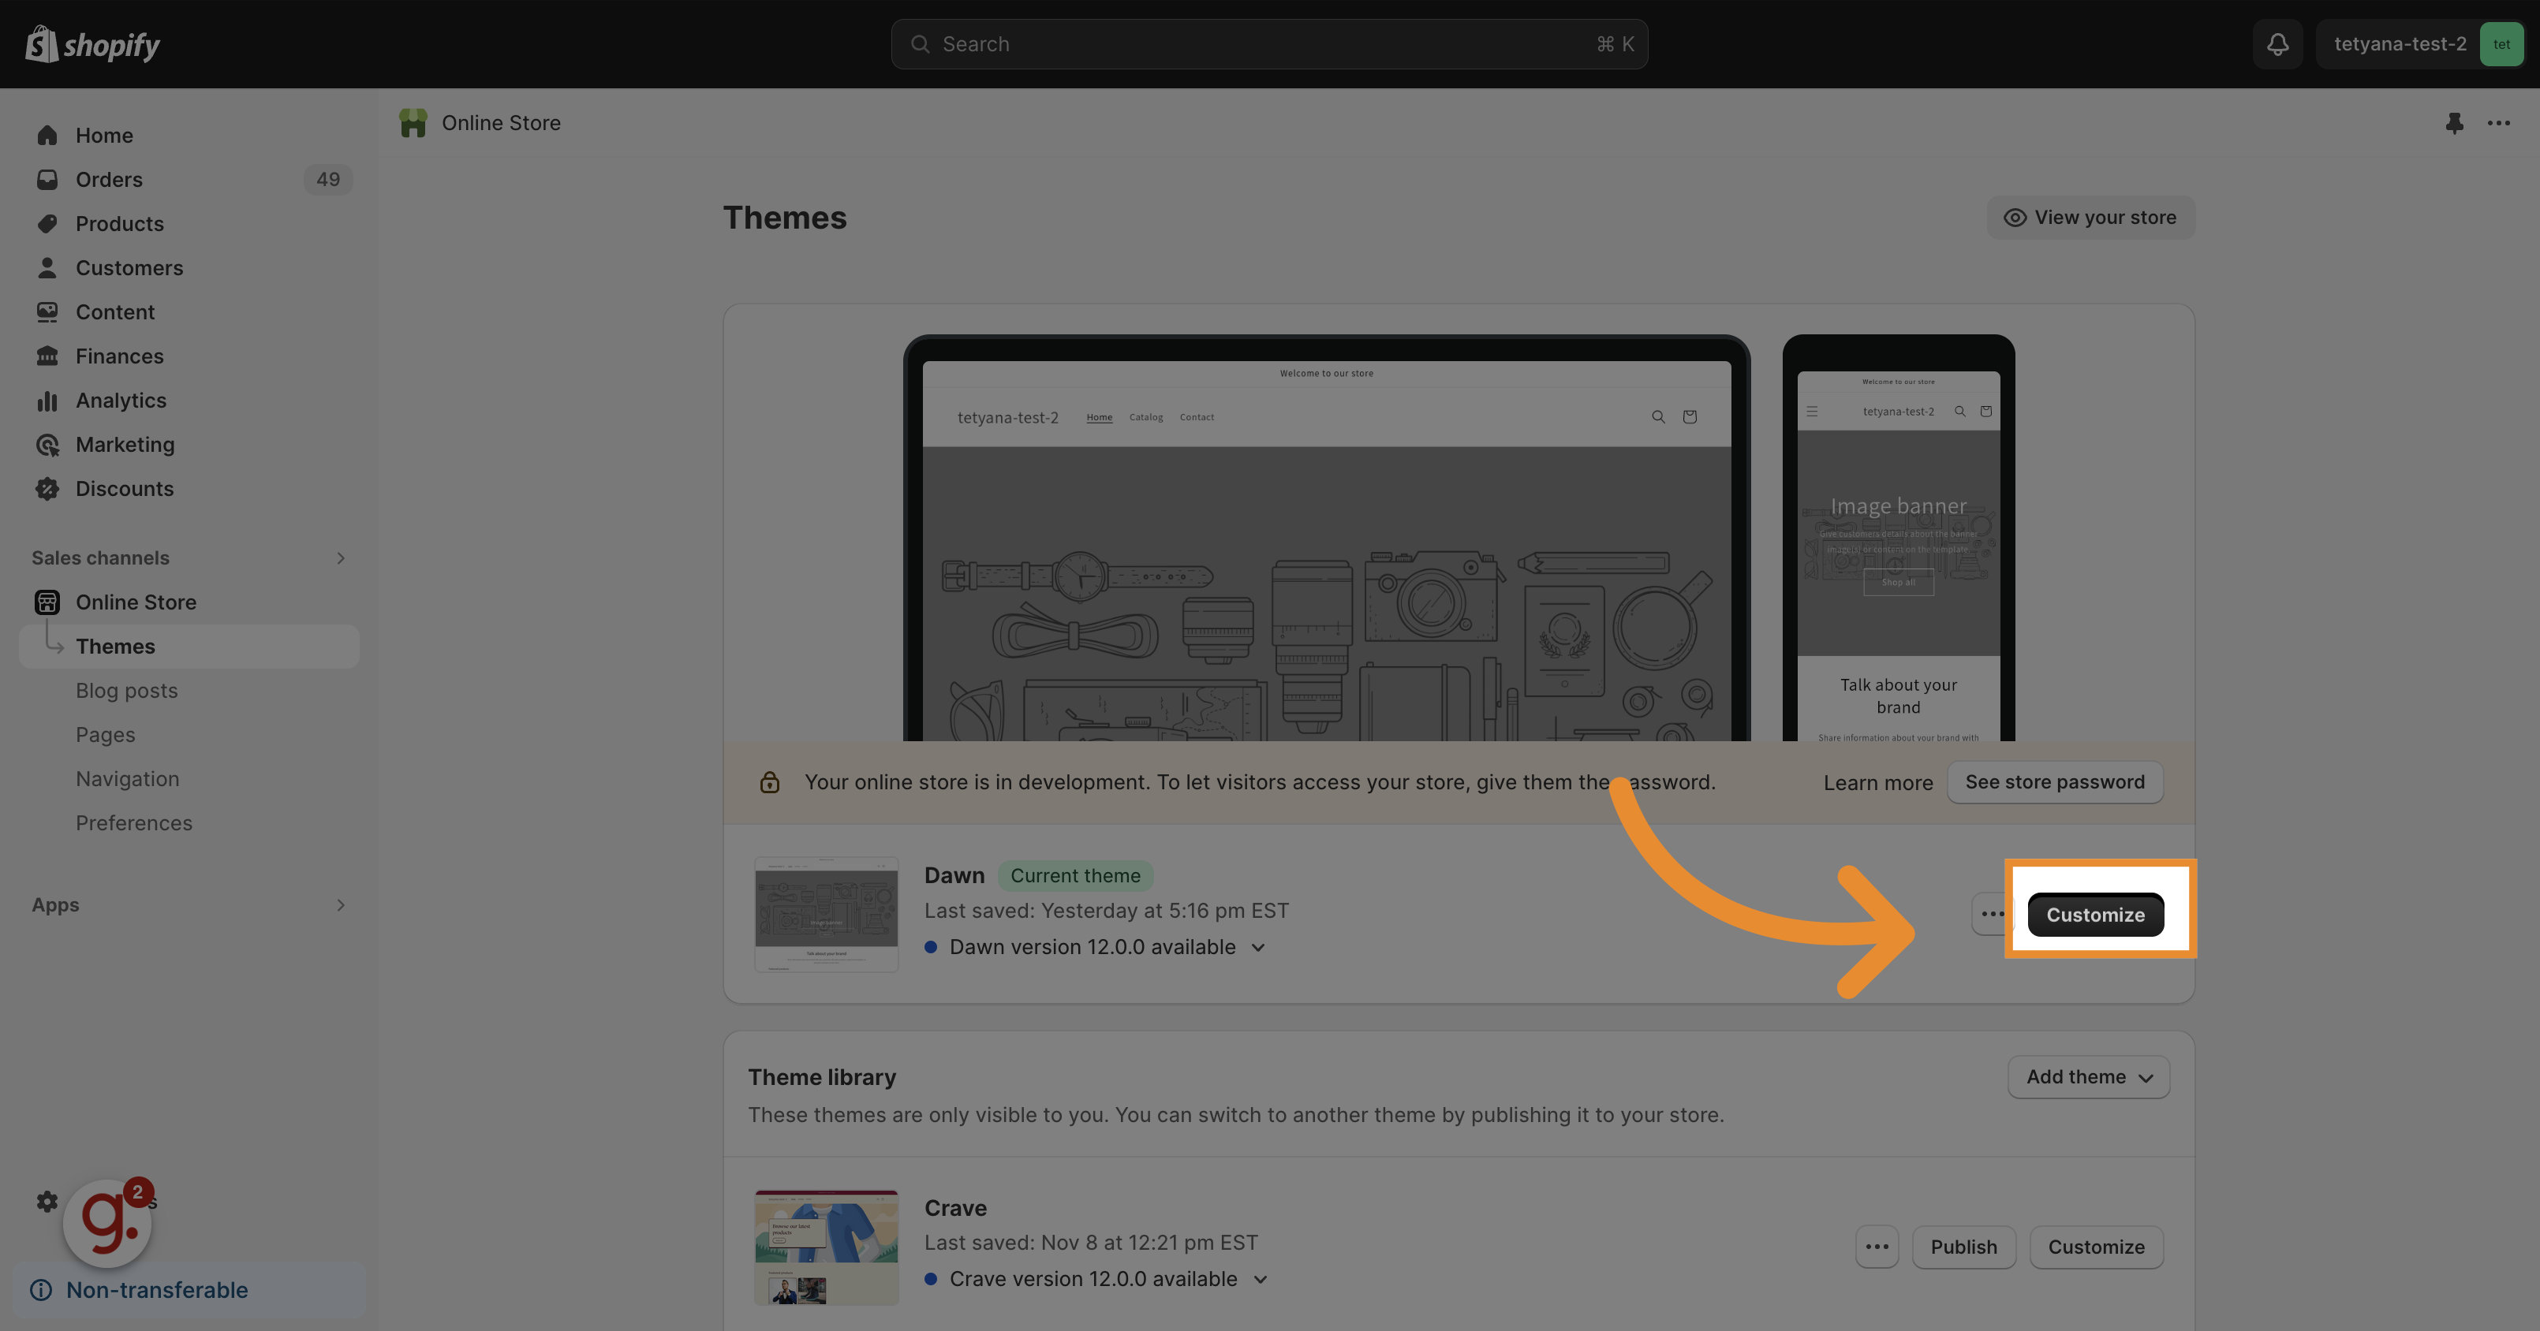Click the Marketing target icon
The width and height of the screenshot is (2540, 1331).
pos(47,445)
